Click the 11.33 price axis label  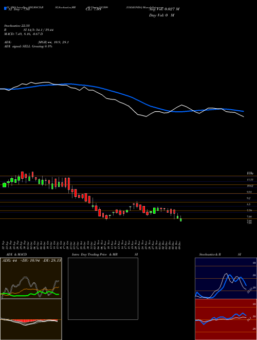[250, 180]
